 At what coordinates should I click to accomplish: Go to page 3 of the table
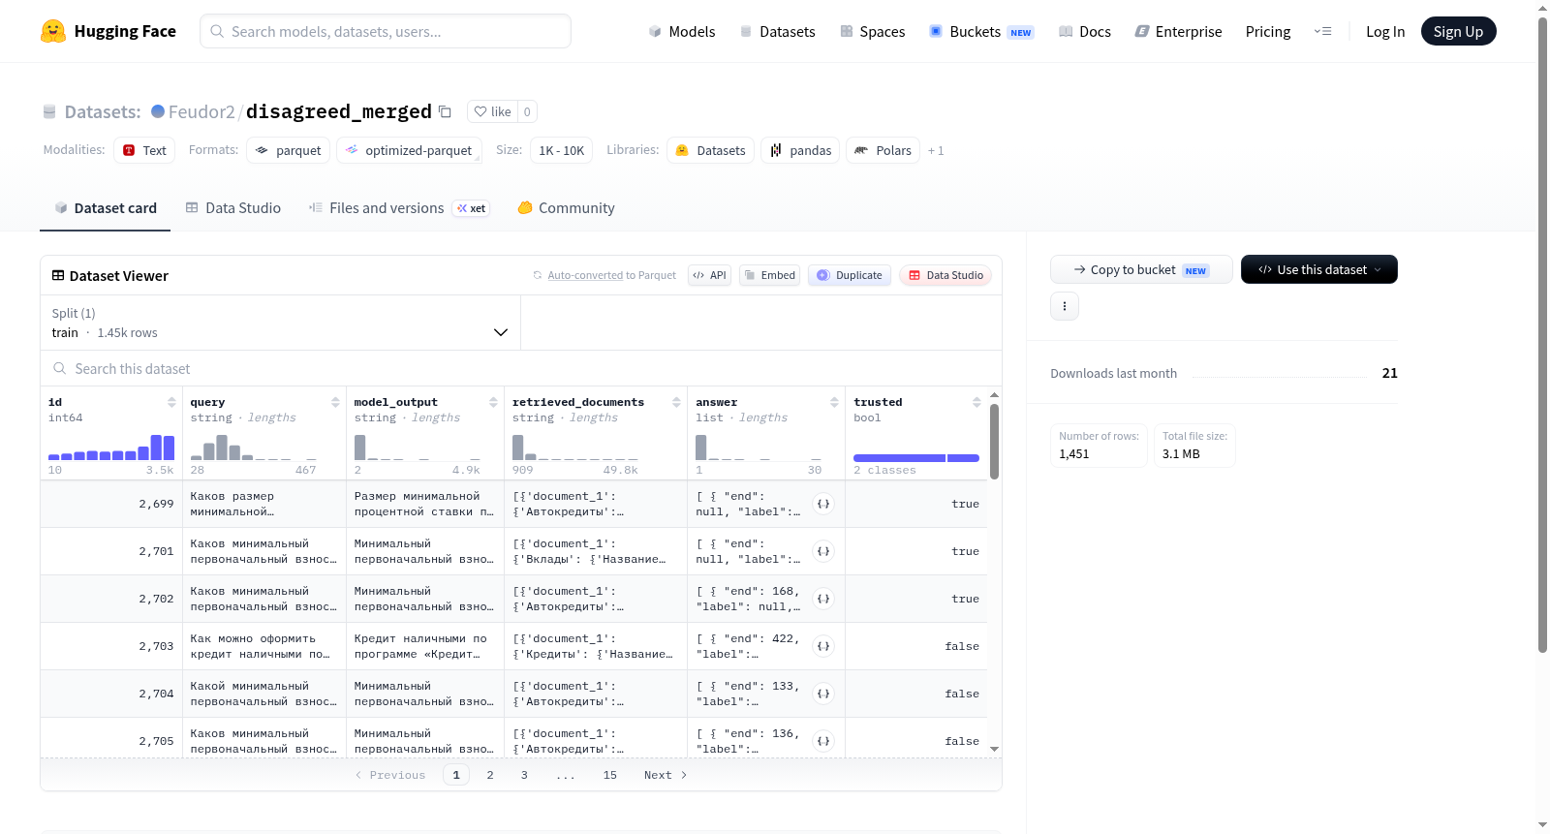point(524,775)
